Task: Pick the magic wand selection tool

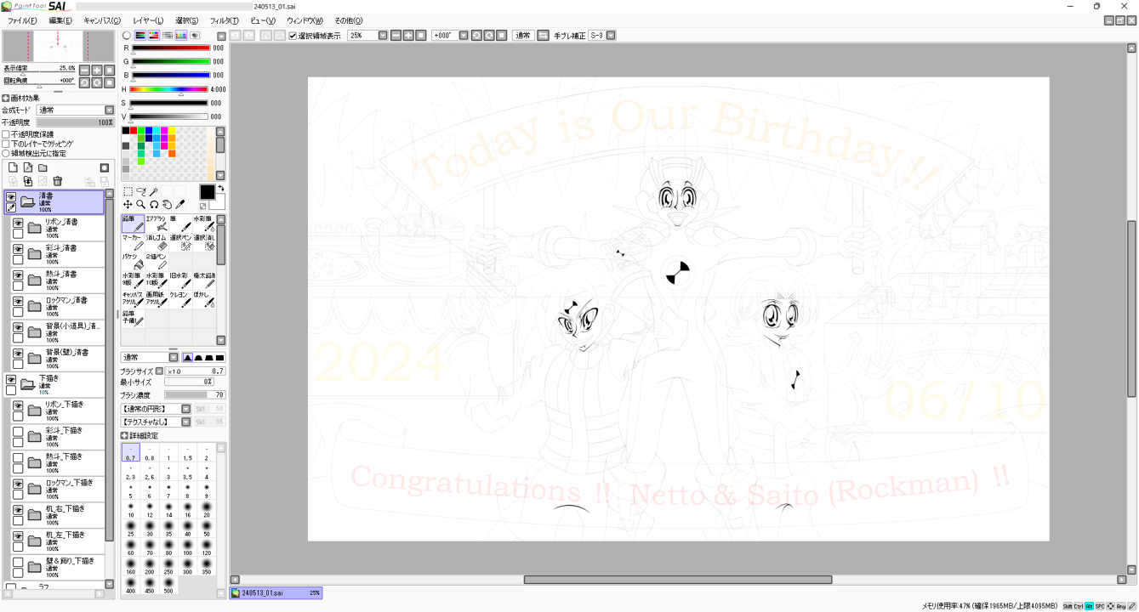Action: point(154,192)
